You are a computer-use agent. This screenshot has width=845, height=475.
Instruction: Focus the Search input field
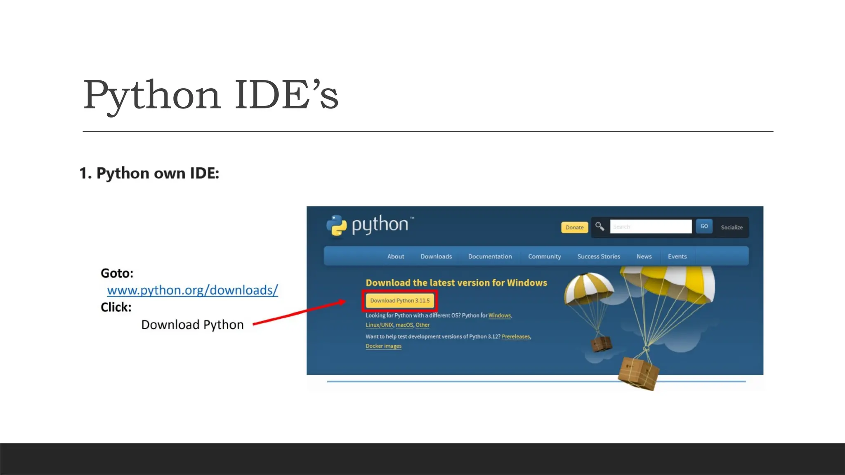[651, 226]
